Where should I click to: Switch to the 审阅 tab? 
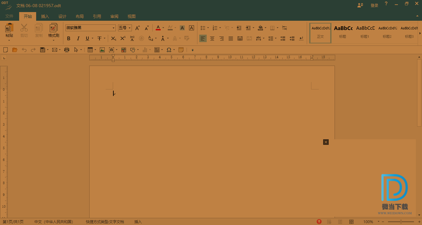(114, 16)
